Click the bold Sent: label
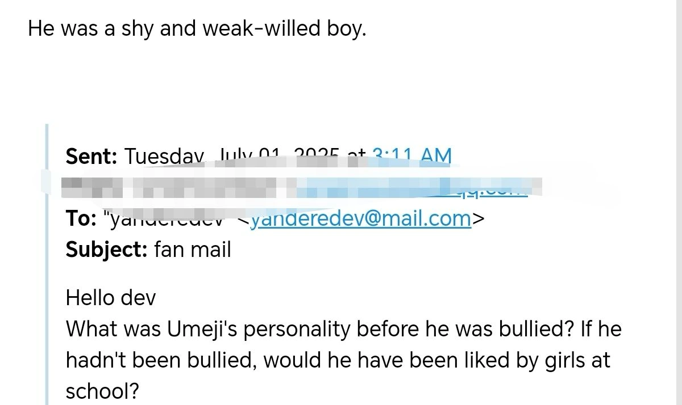 click(92, 156)
